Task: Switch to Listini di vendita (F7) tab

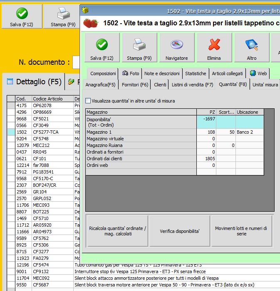Action: pos(192,85)
